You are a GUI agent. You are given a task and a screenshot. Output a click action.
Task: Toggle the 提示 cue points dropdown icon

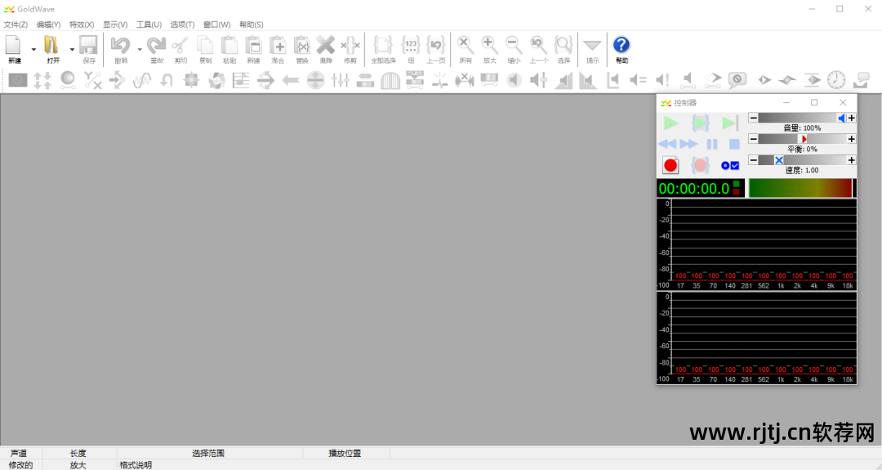point(592,46)
